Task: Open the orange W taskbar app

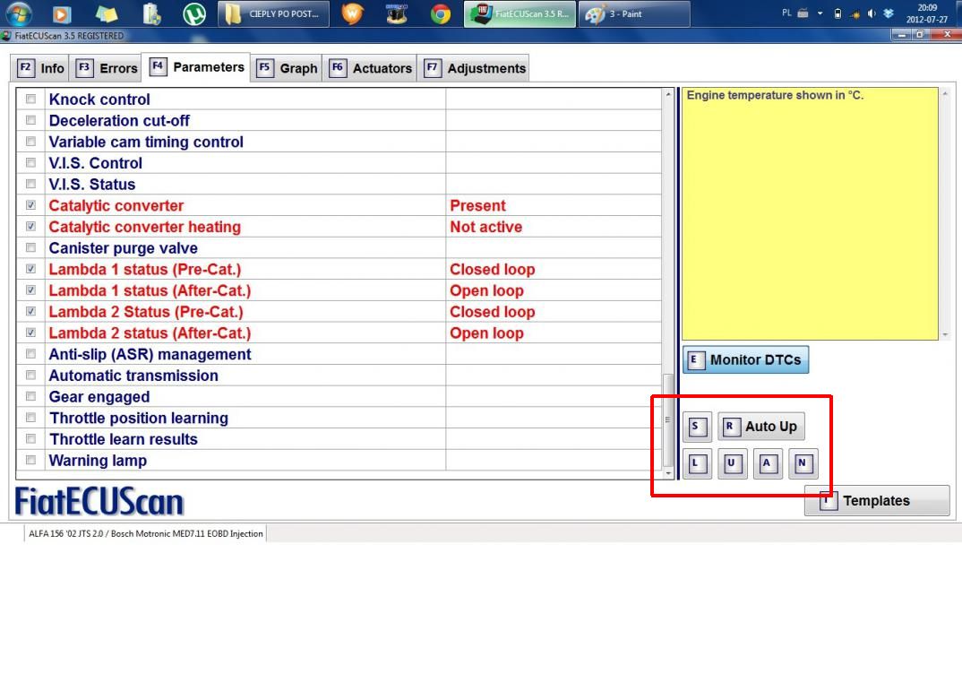Action: point(352,13)
